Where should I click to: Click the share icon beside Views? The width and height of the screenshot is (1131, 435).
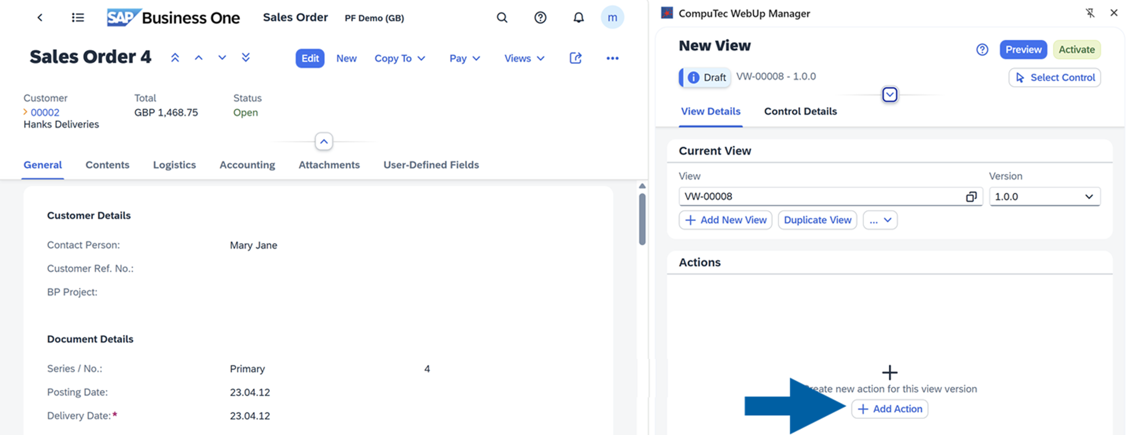click(x=575, y=58)
